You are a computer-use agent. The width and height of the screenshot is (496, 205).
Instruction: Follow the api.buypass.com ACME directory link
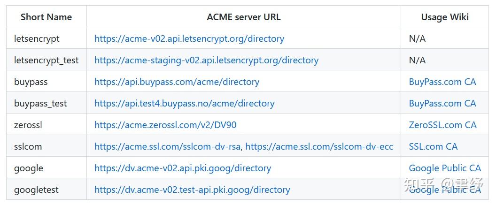(x=177, y=82)
